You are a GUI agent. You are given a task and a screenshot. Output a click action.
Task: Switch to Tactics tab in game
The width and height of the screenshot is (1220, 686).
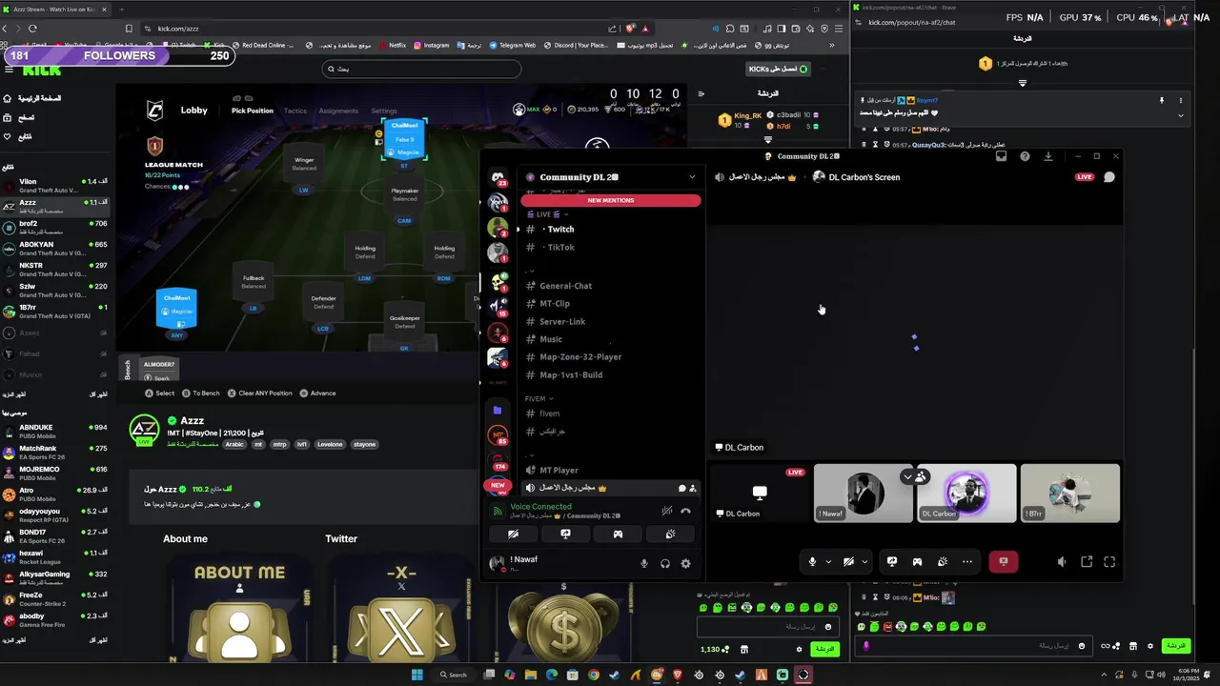click(x=295, y=111)
